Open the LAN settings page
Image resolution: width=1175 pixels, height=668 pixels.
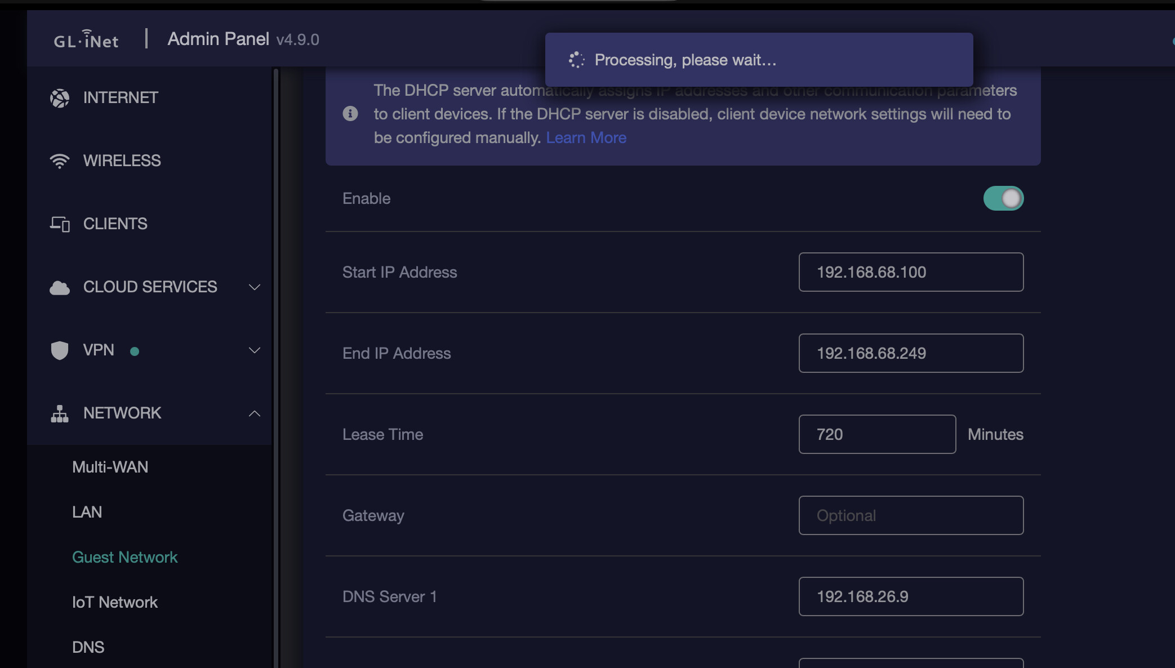coord(87,512)
